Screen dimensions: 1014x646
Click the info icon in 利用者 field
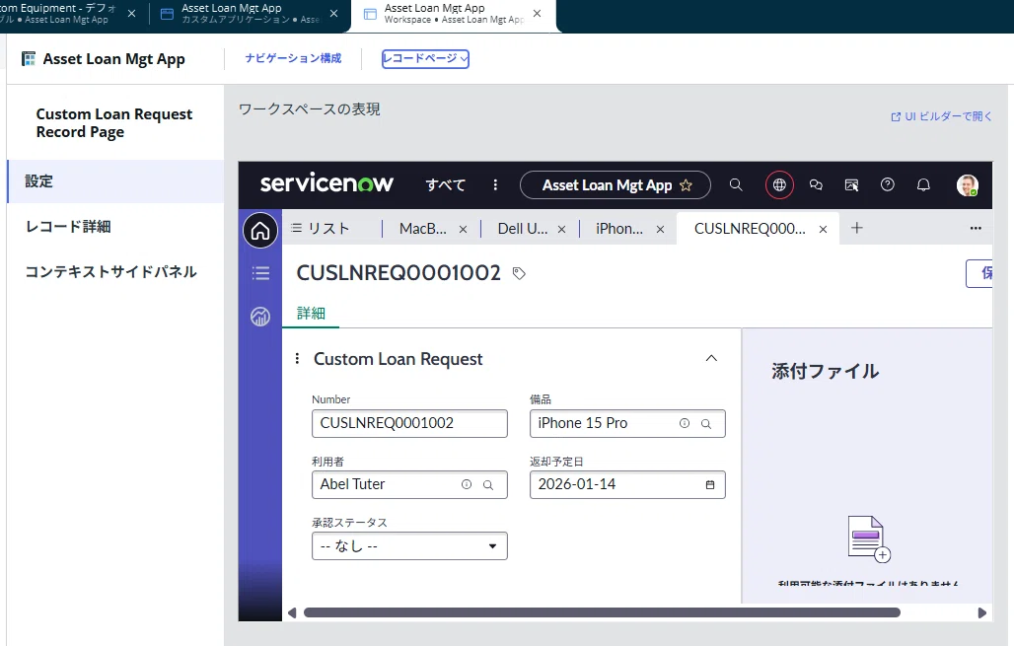(467, 484)
